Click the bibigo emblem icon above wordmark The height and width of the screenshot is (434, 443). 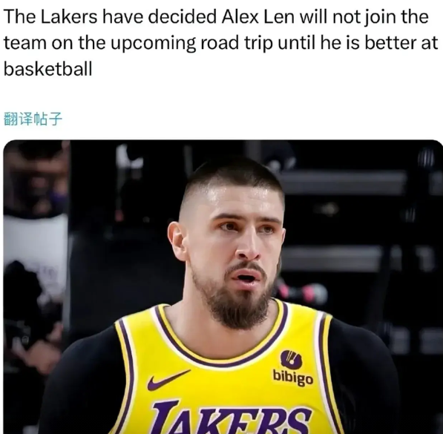(x=291, y=359)
